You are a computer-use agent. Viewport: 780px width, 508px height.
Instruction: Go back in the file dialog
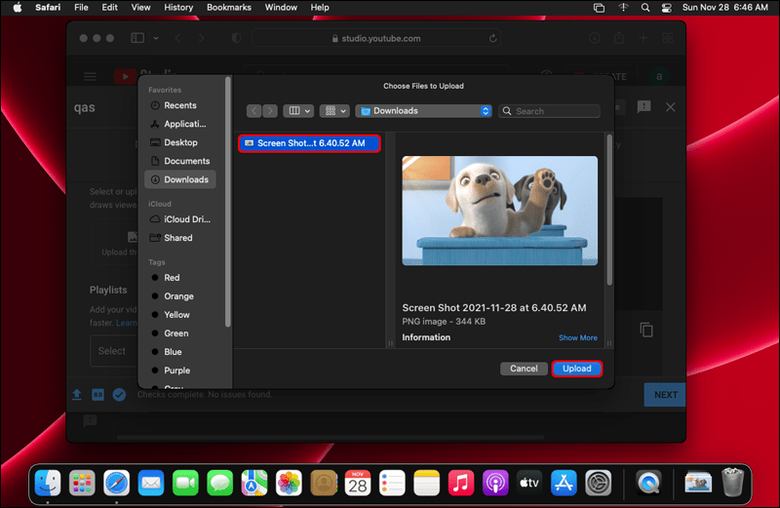[254, 111]
